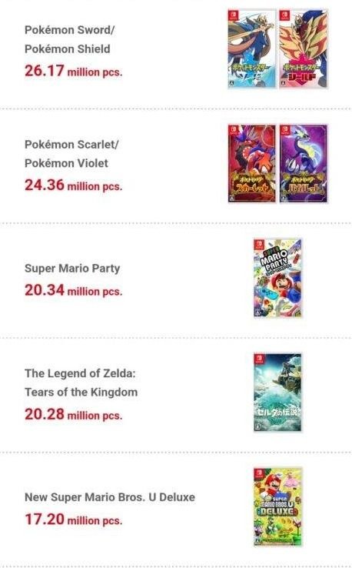Click the 26.17 million pcs. figure
This screenshot has height=568, width=352.
click(74, 71)
